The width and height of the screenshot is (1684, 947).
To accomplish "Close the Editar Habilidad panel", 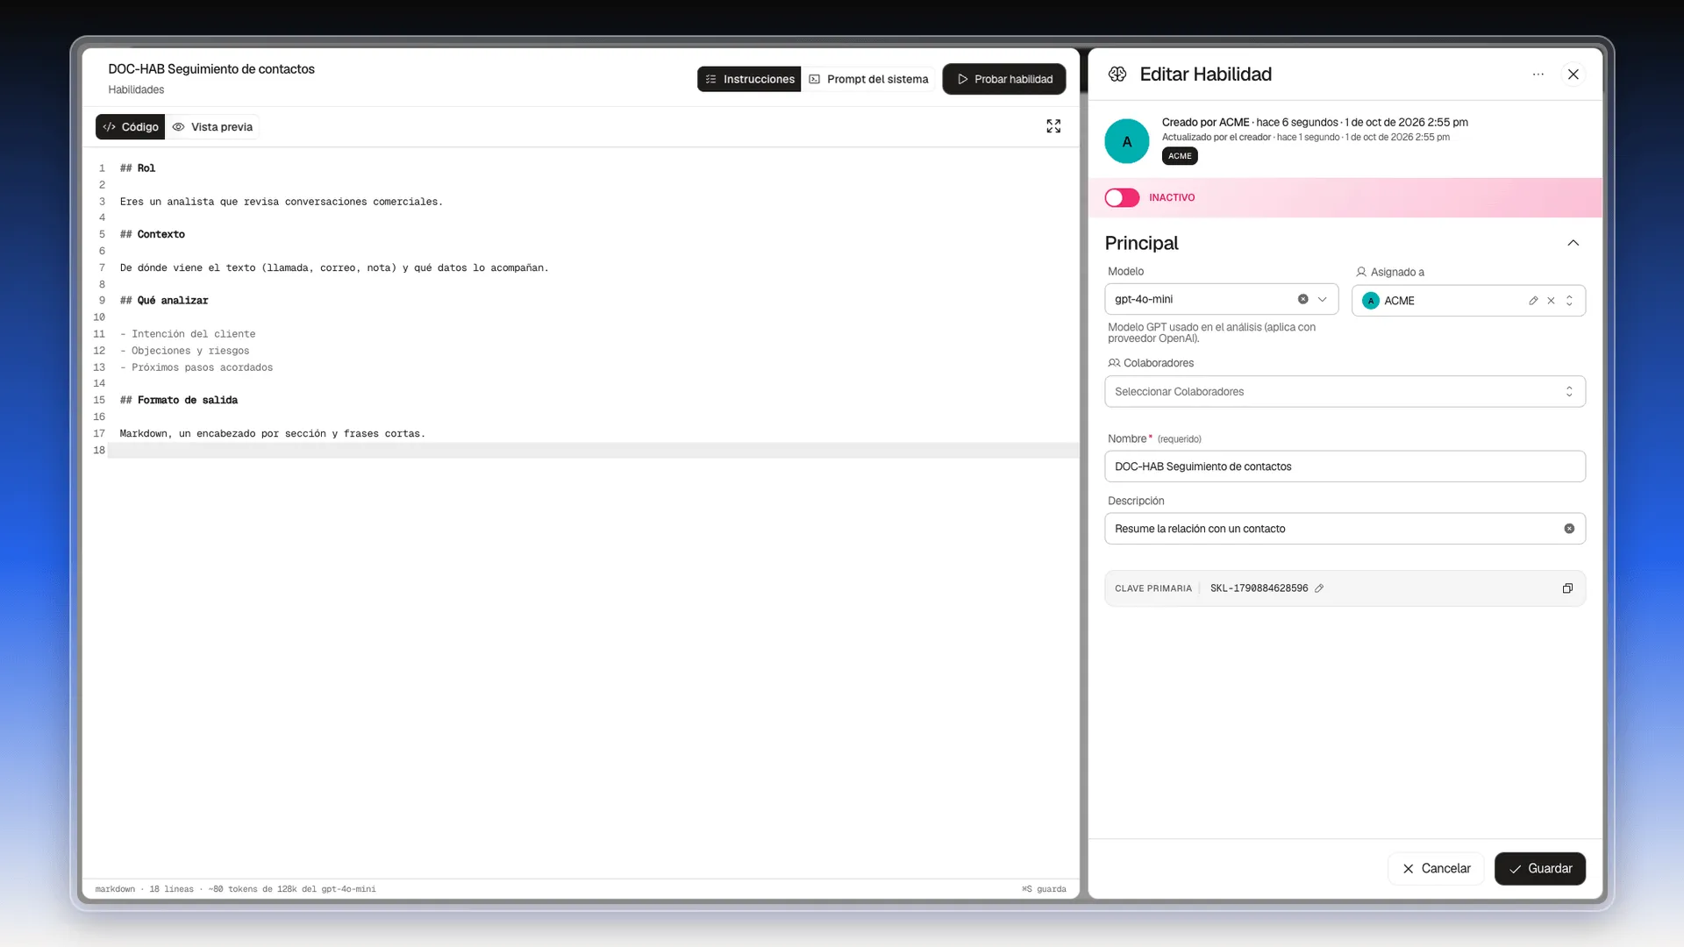I will [1573, 75].
